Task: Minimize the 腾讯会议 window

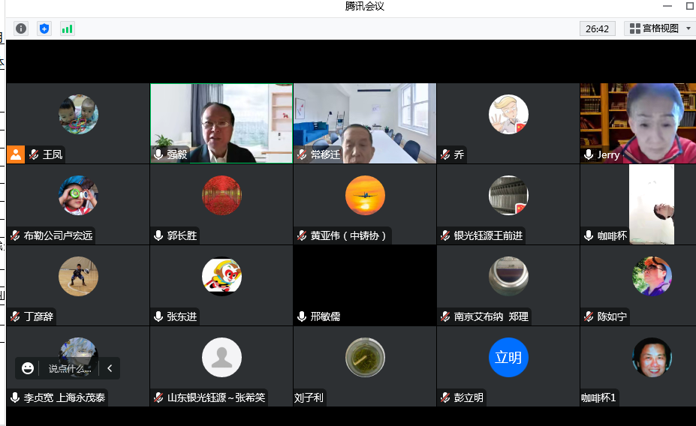Action: coord(667,6)
